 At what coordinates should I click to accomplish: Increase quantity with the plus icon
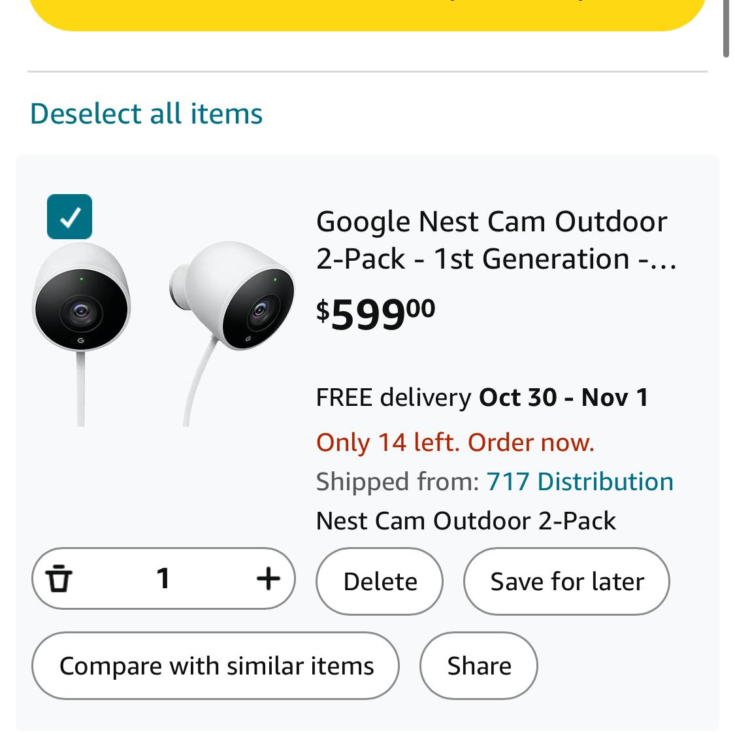268,578
